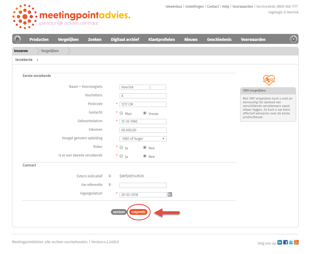This screenshot has height=254, width=309.
Task: Select Ja for Roker
Action: pyautogui.click(x=122, y=147)
